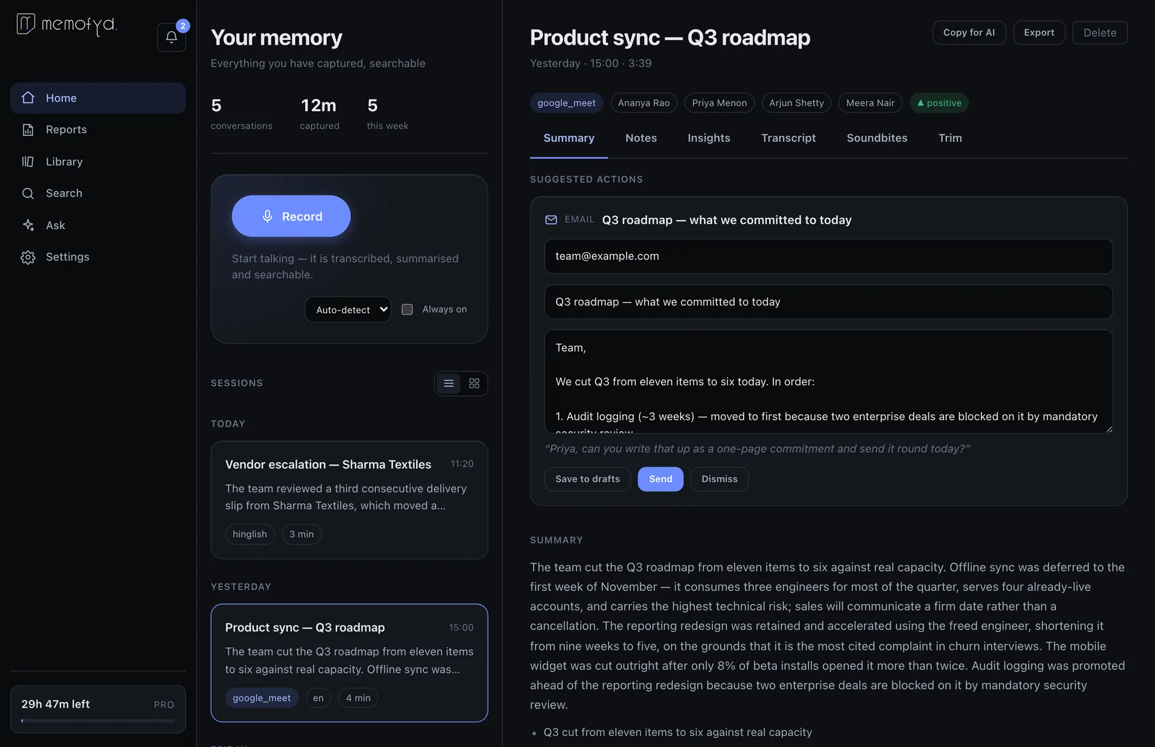Start recording with the Record button

point(291,216)
